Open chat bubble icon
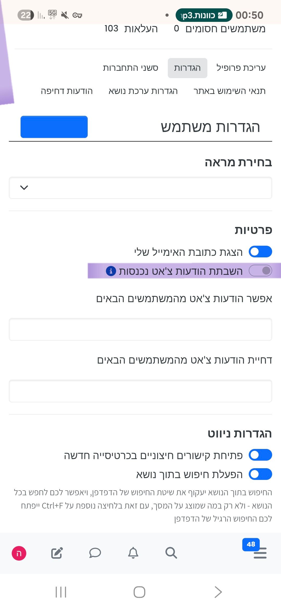 (95, 553)
